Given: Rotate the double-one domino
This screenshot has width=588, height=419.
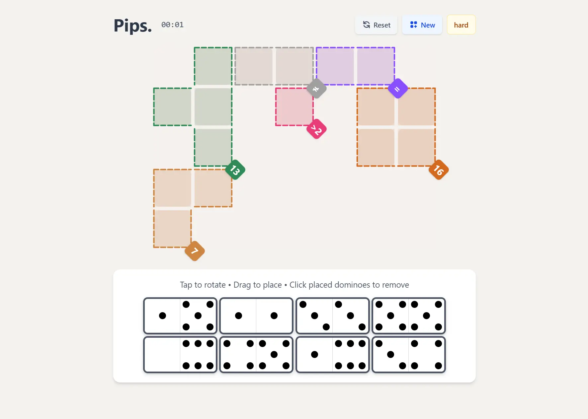Looking at the screenshot, I should point(256,316).
